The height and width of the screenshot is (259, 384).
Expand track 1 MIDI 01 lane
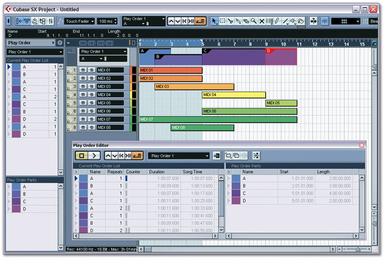(68, 72)
